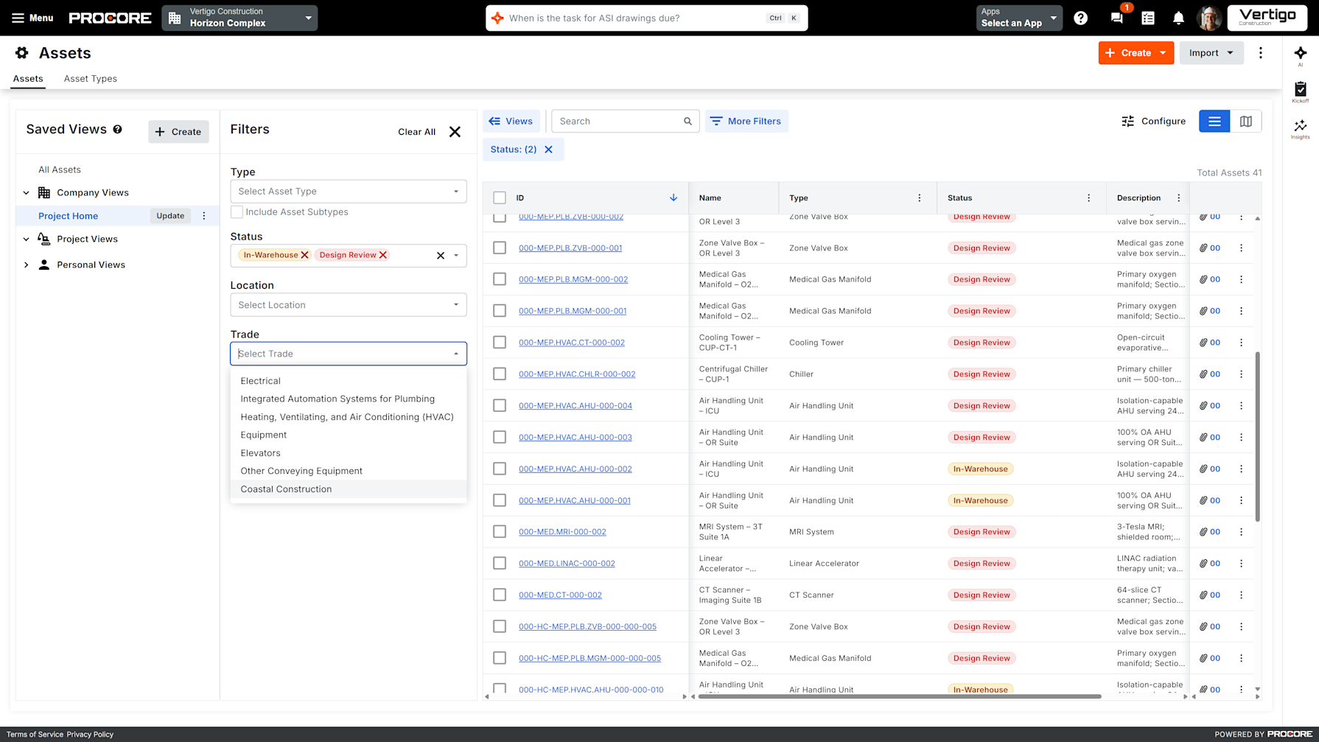The image size is (1319, 742).
Task: Open asset link 000-MEP.HVAC.AHU-000-003
Action: (x=575, y=438)
